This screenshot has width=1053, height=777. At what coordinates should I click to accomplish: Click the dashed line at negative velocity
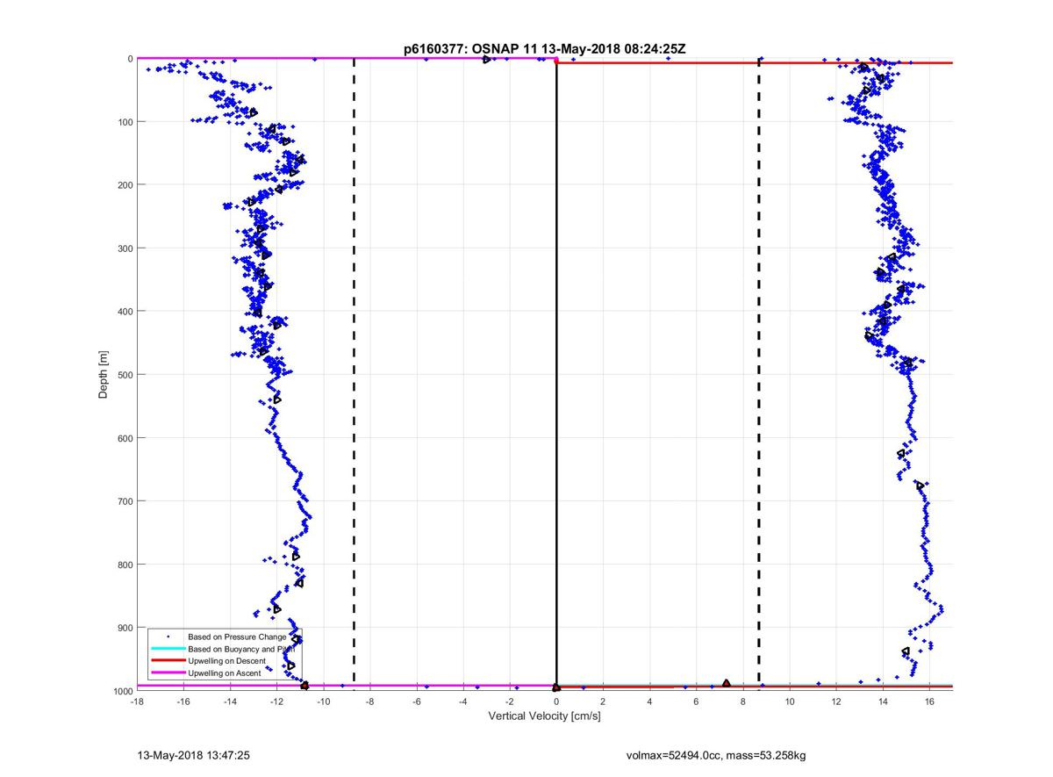(x=354, y=373)
